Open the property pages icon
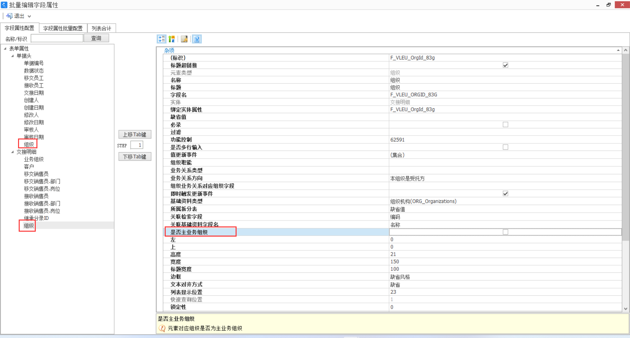This screenshot has width=630, height=338. pyautogui.click(x=184, y=39)
